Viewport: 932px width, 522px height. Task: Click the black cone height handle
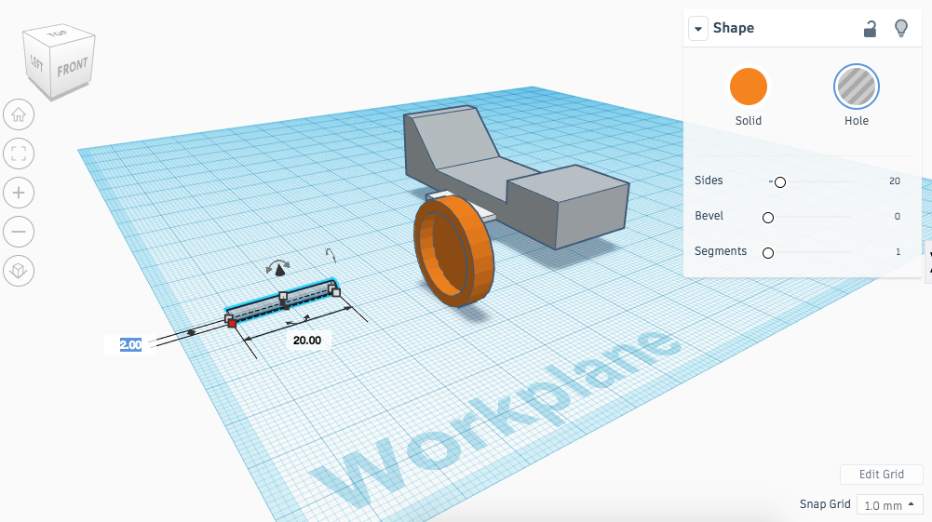coord(279,271)
